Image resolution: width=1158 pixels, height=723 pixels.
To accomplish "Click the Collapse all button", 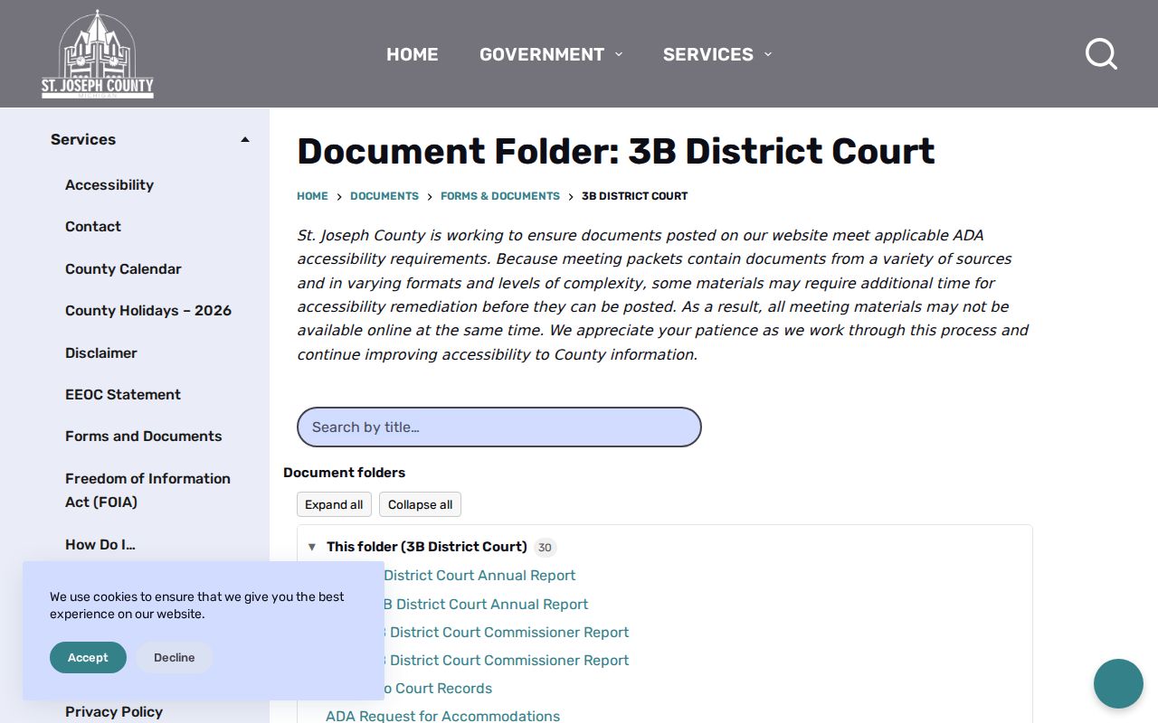I will pyautogui.click(x=420, y=504).
